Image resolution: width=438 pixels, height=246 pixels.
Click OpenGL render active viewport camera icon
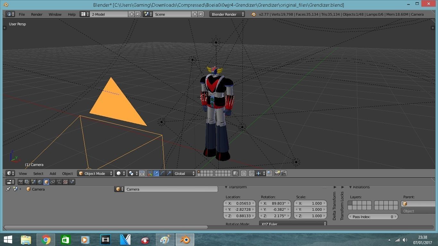tap(277, 174)
